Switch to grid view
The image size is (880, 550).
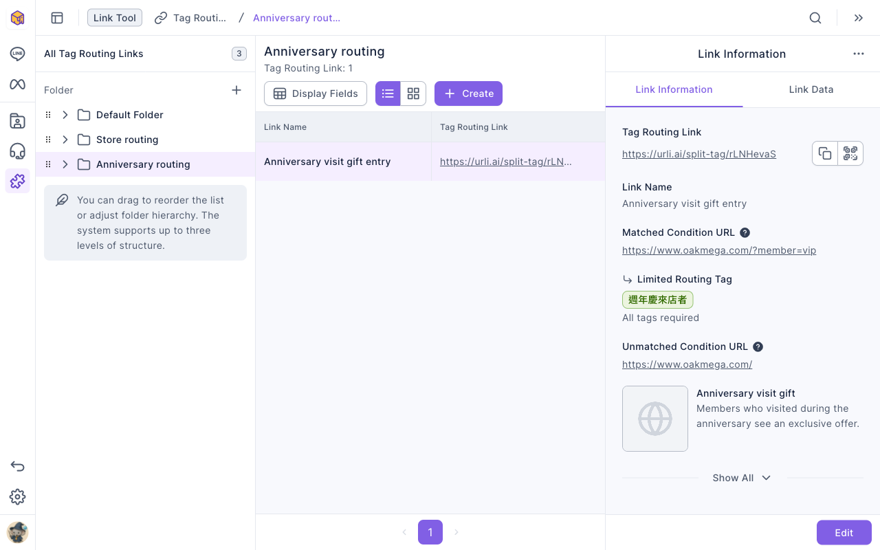(x=413, y=93)
